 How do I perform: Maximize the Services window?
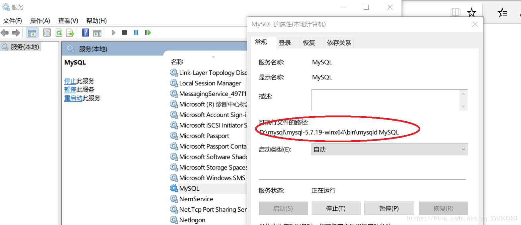366,7
